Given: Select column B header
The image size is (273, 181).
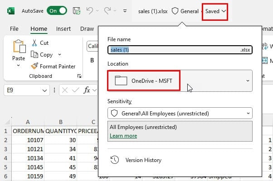Looking at the screenshot, I should tap(61, 122).
